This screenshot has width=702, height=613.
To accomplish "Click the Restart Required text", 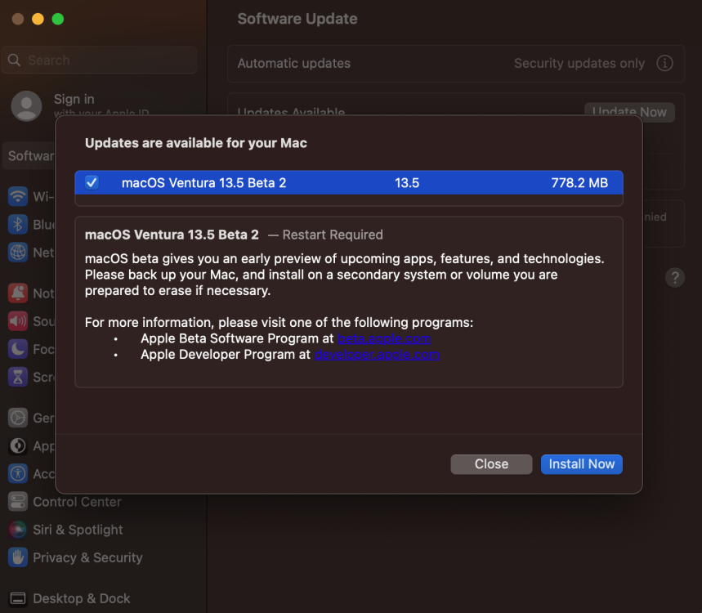I will (333, 235).
